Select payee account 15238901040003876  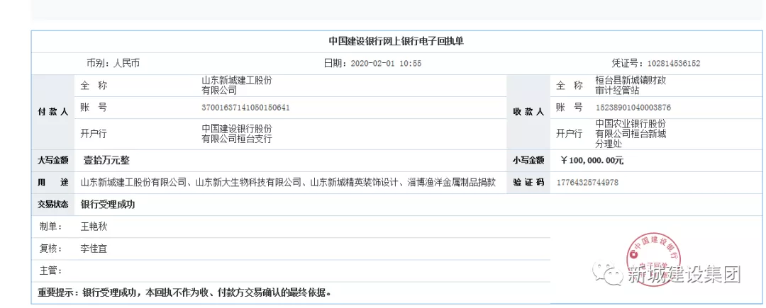[x=633, y=108]
